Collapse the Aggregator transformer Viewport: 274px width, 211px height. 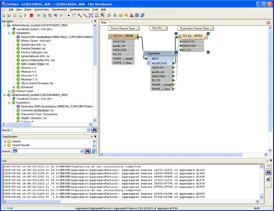point(145,54)
